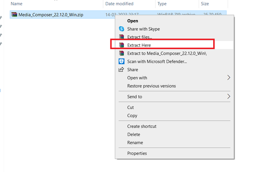Sort by the Name column header

coord(17,4)
